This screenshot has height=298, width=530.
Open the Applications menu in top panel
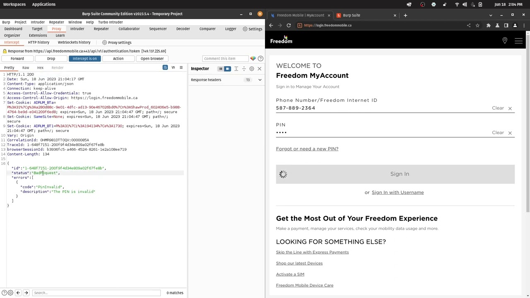(x=43, y=4)
